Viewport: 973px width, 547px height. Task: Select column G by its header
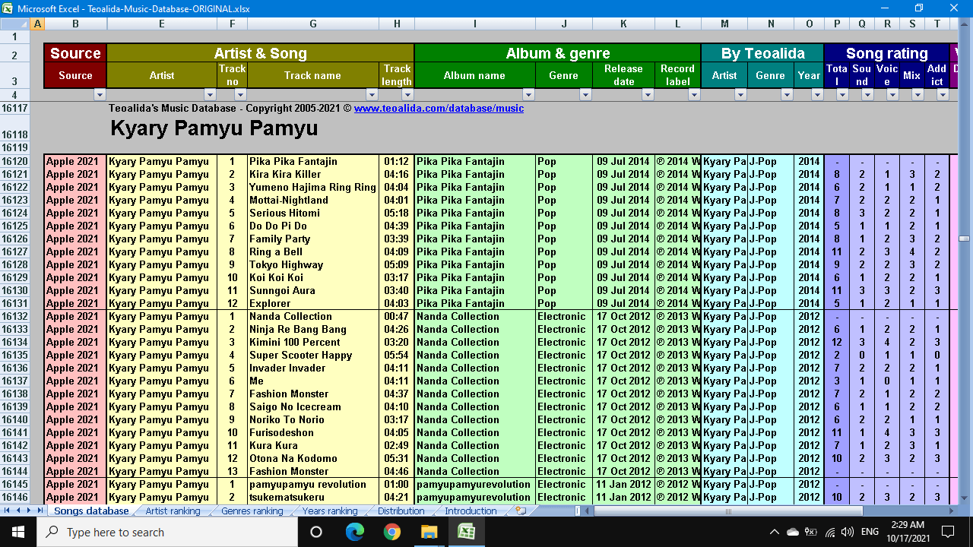[313, 24]
